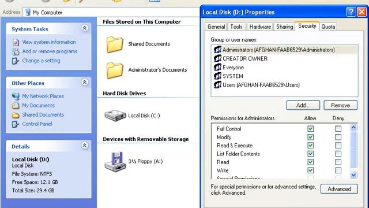Uncheck Allow for Write permission
The width and height of the screenshot is (369, 208).
[x=310, y=170]
